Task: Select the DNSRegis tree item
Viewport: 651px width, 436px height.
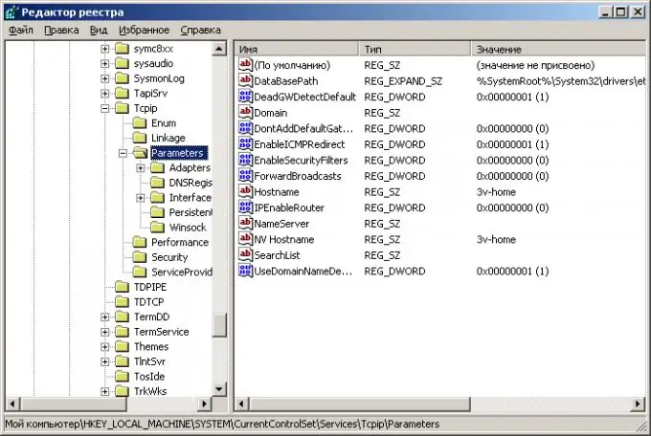Action: [x=191, y=183]
